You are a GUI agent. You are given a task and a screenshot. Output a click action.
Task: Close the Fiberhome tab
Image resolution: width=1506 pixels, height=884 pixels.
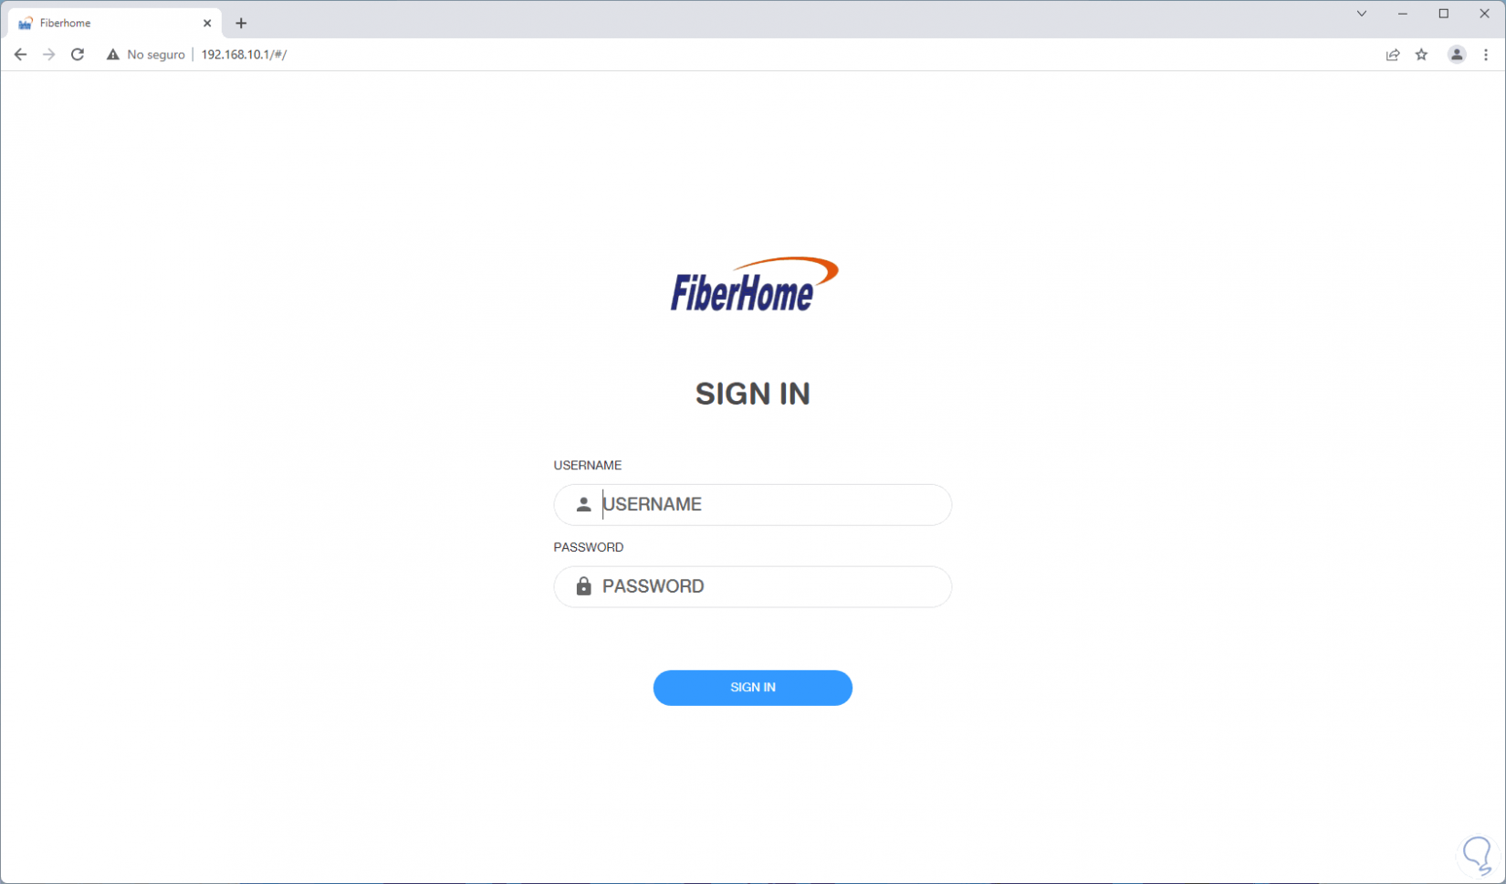coord(207,23)
